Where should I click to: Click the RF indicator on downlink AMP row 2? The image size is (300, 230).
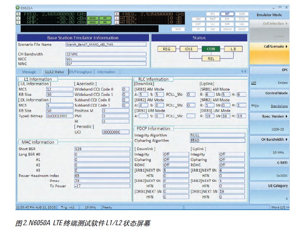105,22
